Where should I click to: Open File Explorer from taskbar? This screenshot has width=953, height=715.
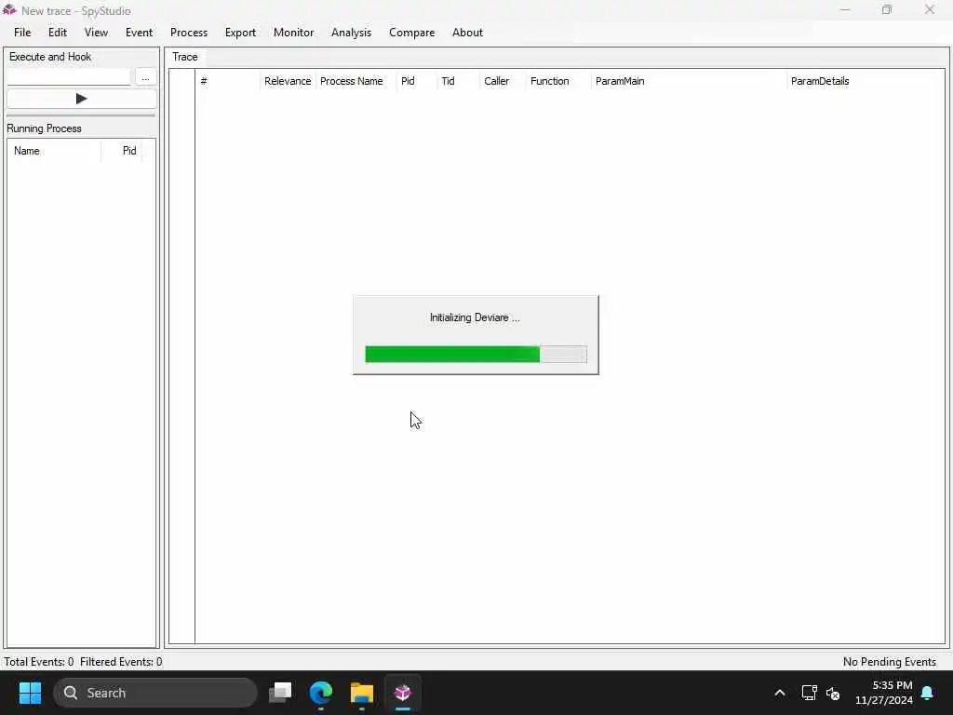(x=362, y=693)
